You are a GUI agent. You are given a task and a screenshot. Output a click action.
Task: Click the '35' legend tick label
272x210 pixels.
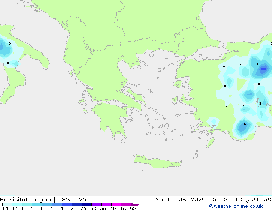pyautogui.click(x=103, y=208)
